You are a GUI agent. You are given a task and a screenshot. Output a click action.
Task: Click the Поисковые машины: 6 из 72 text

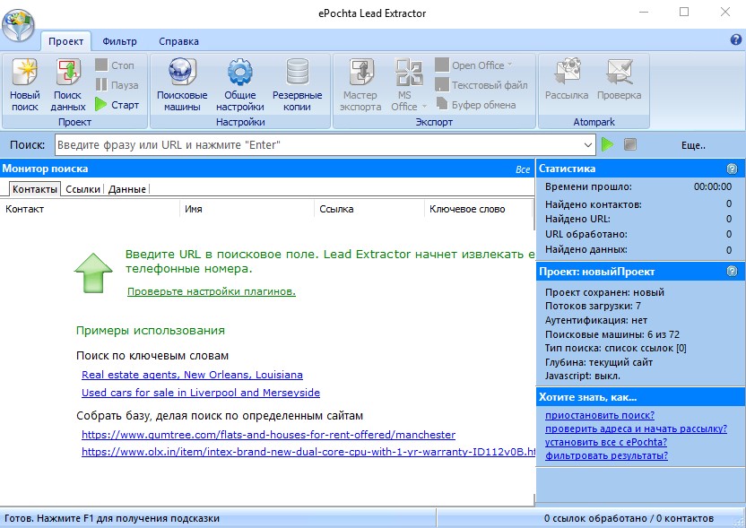pos(612,334)
